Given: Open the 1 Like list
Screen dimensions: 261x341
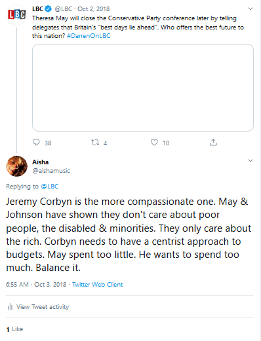Looking at the screenshot, I should (14, 329).
